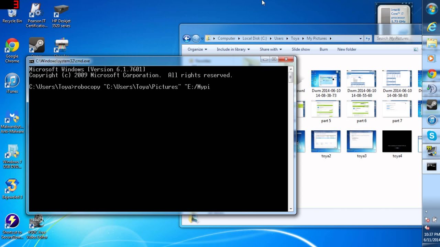Screen dimensions: 440x247
Task: Launch Google Chrome from the desktop
Action: (x=12, y=51)
